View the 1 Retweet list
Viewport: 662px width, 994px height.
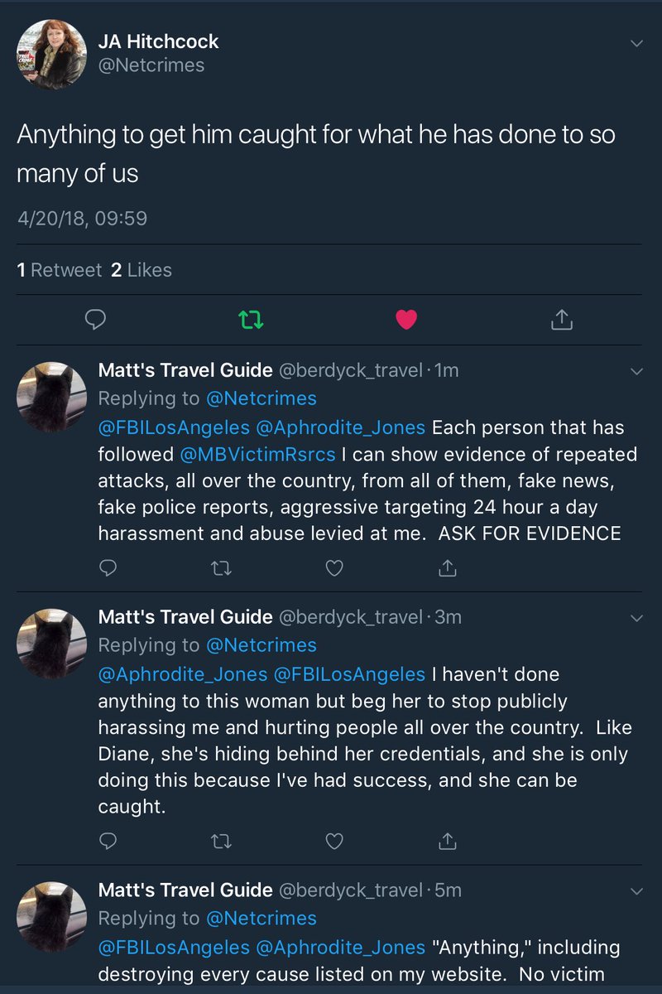point(60,270)
